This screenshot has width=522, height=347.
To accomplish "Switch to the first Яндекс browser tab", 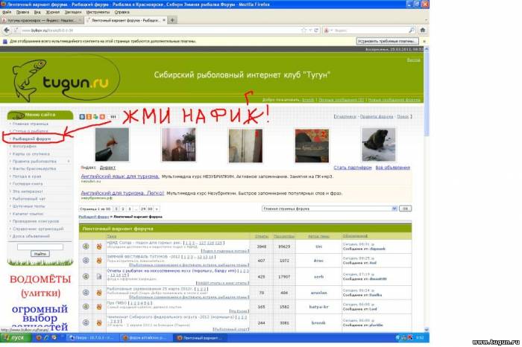I will point(42,20).
